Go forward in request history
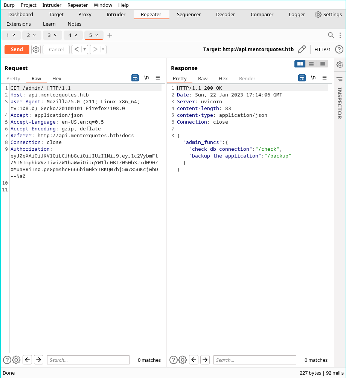This screenshot has width=346, height=378. (95, 49)
